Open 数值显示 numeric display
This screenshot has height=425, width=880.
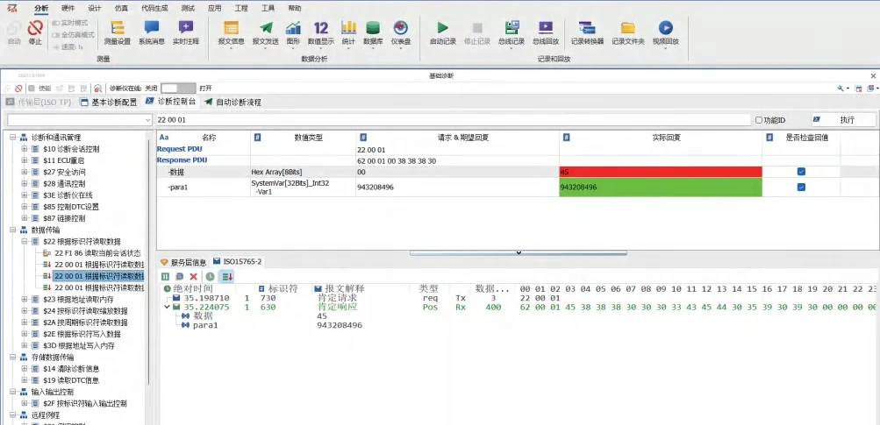click(321, 32)
